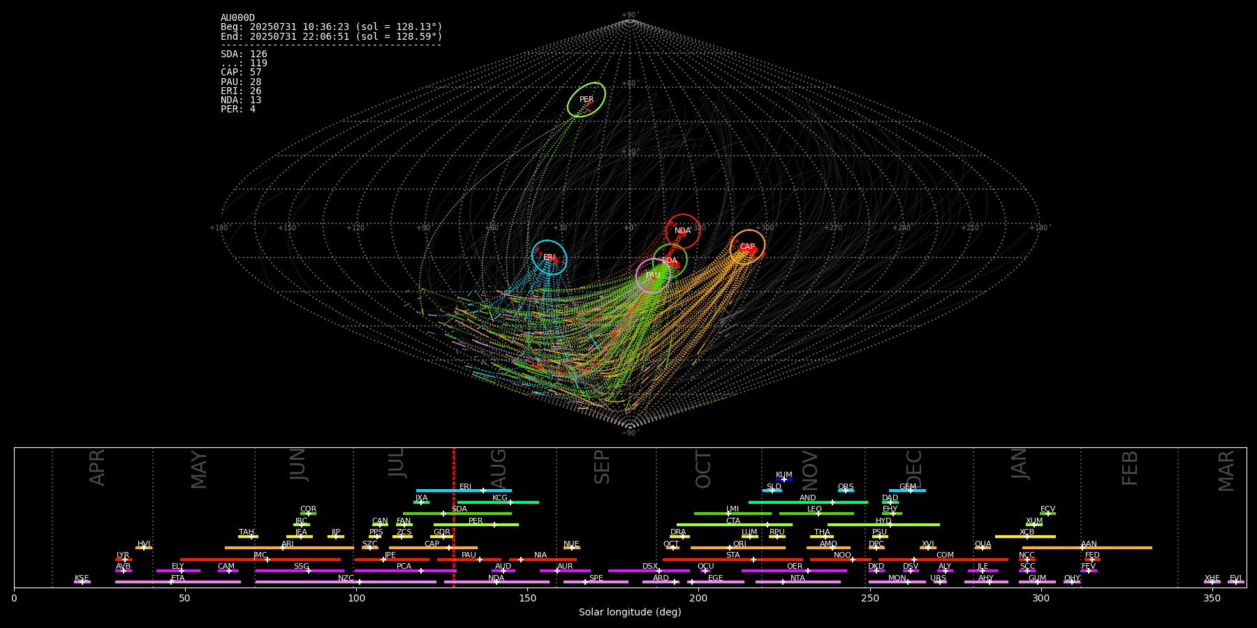Select the LMI shower bar in the timeline
The width and height of the screenshot is (1257, 628).
pos(733,514)
